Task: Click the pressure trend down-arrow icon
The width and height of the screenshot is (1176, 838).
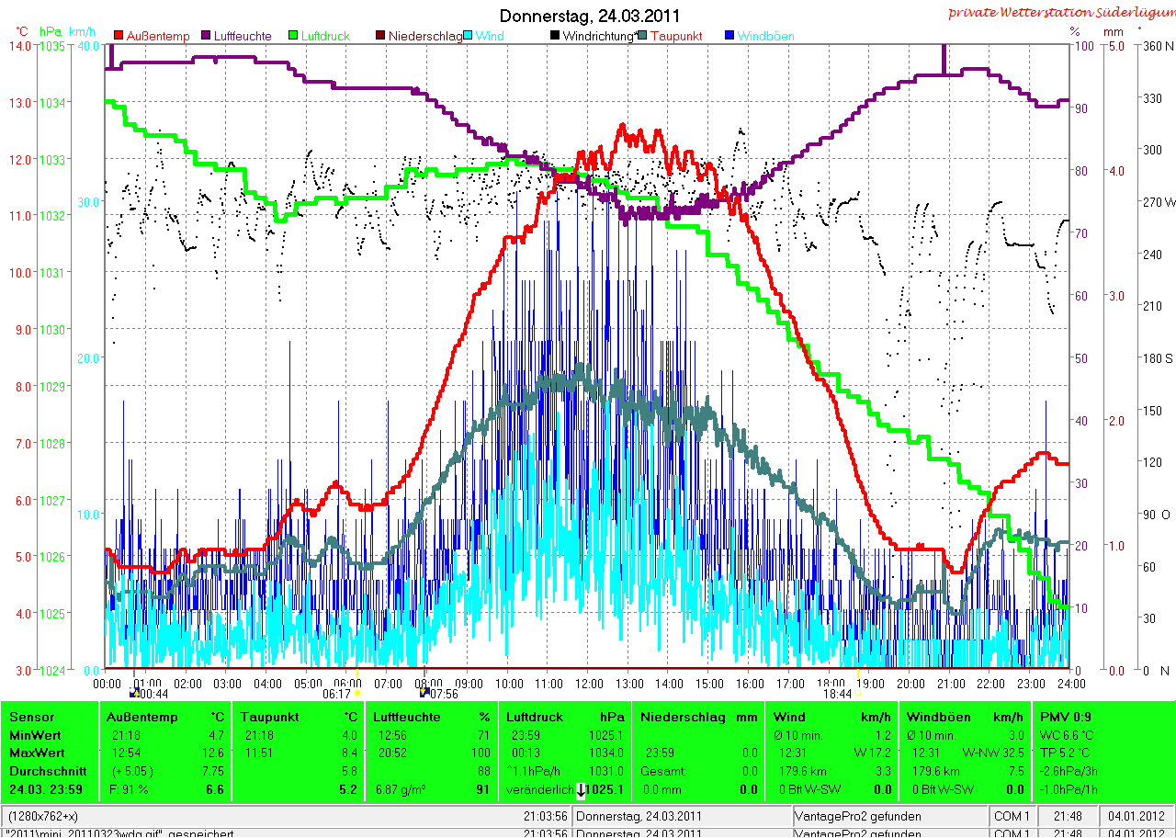Action: click(x=581, y=789)
